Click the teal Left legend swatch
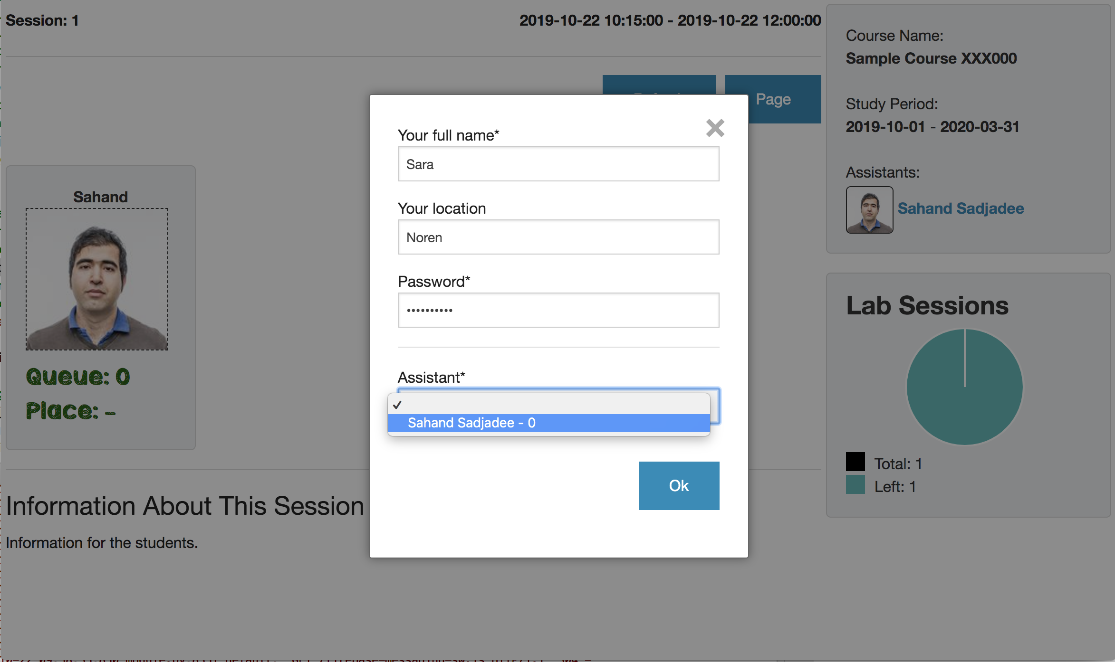The image size is (1115, 662). 855,485
